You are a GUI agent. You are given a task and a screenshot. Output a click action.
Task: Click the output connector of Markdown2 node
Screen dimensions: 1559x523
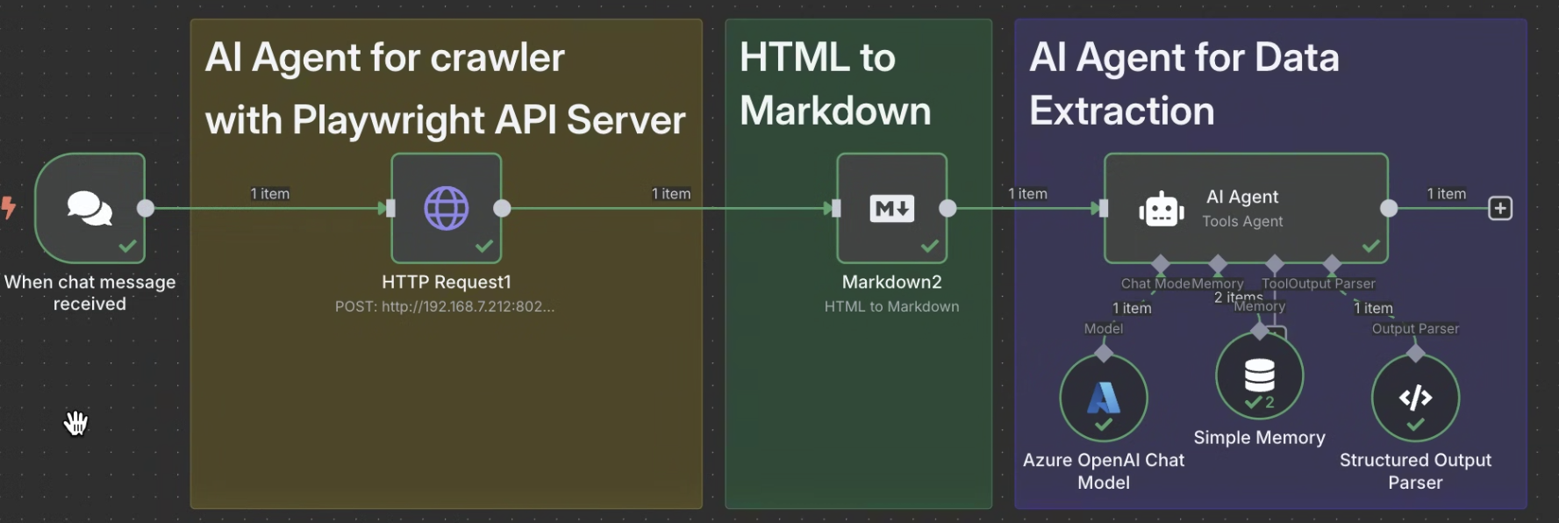[x=948, y=208]
